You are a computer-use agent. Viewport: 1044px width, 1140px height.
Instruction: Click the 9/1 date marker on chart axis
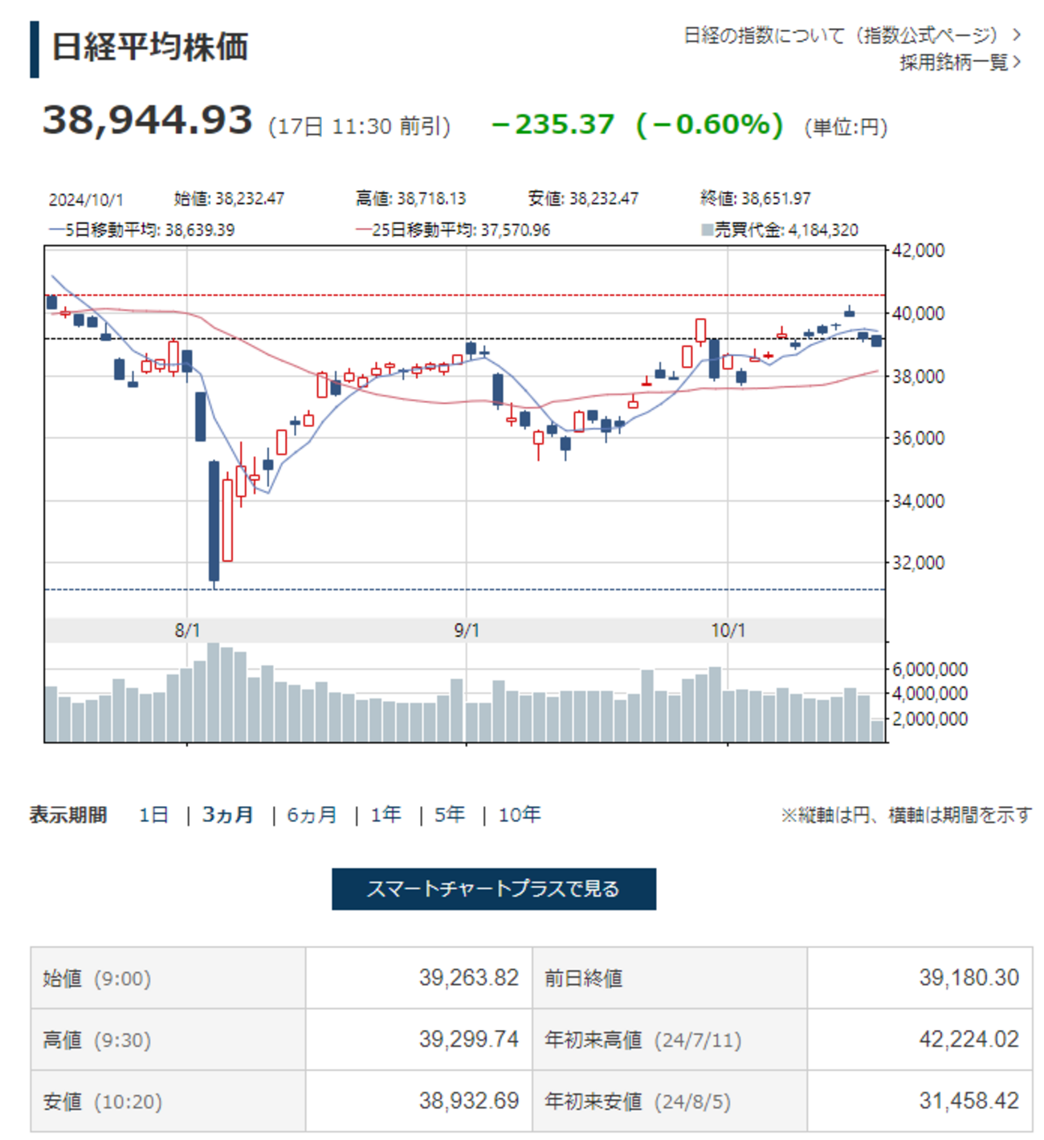pyautogui.click(x=467, y=631)
